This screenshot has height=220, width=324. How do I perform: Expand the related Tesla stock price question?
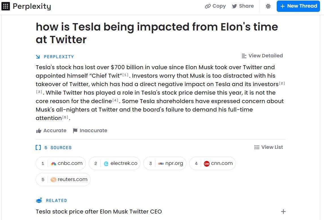point(99,212)
